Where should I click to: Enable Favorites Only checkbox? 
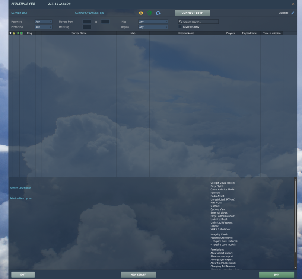pos(180,26)
